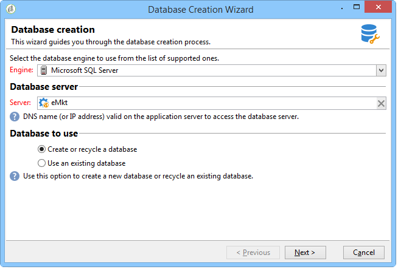Click the Microsoft SQL Server combo box
This screenshot has height=275, width=401.
tap(212, 70)
